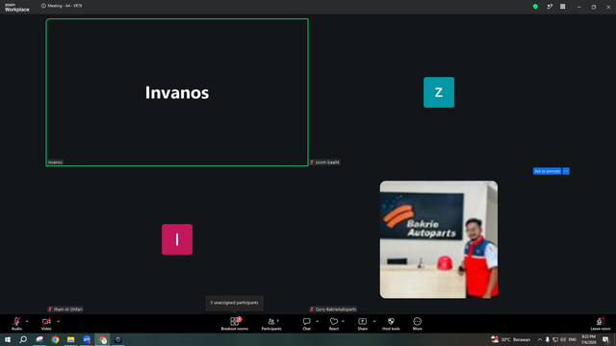Click green encryption shield icon
Image resolution: width=616 pixels, height=346 pixels.
click(535, 7)
